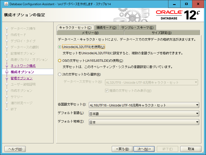Maximize the Database Configuration Assistant window
This screenshot has width=206, height=155.
(186, 4)
